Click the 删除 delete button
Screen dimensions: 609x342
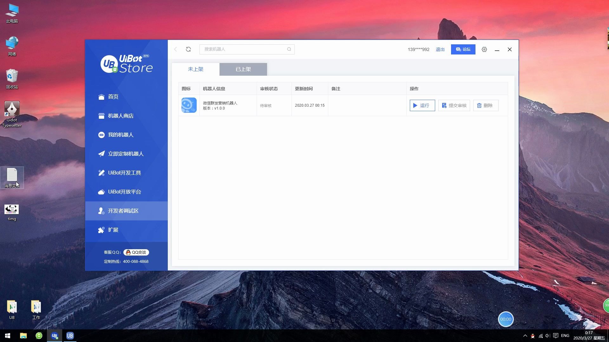485,105
